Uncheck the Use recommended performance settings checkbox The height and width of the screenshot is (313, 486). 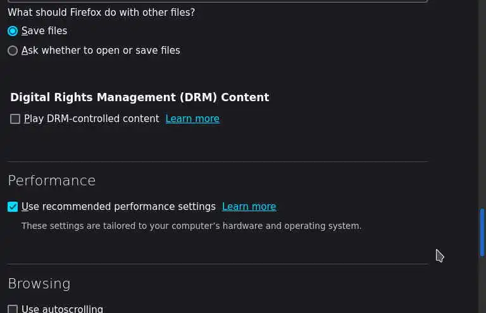click(13, 207)
